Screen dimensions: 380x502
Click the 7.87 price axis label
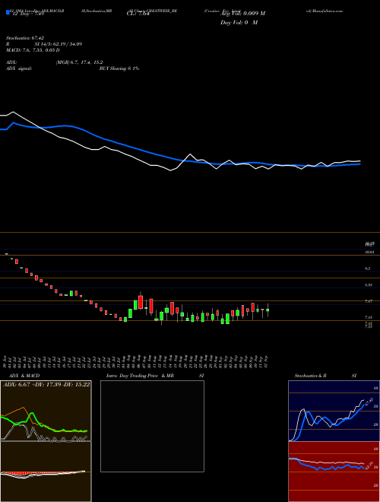click(x=369, y=301)
